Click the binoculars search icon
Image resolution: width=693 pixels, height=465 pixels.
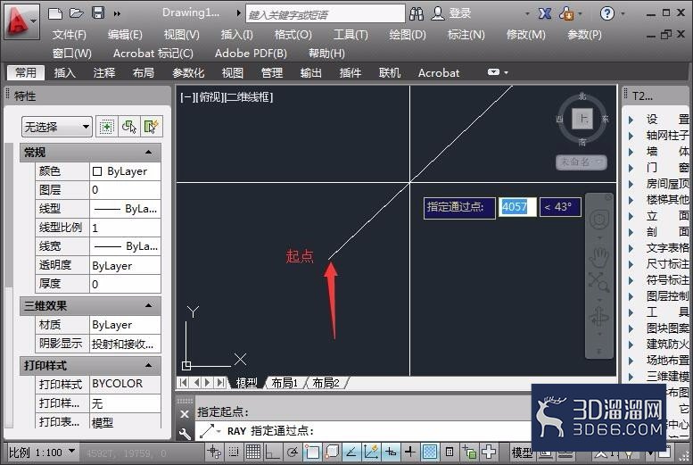click(x=416, y=13)
